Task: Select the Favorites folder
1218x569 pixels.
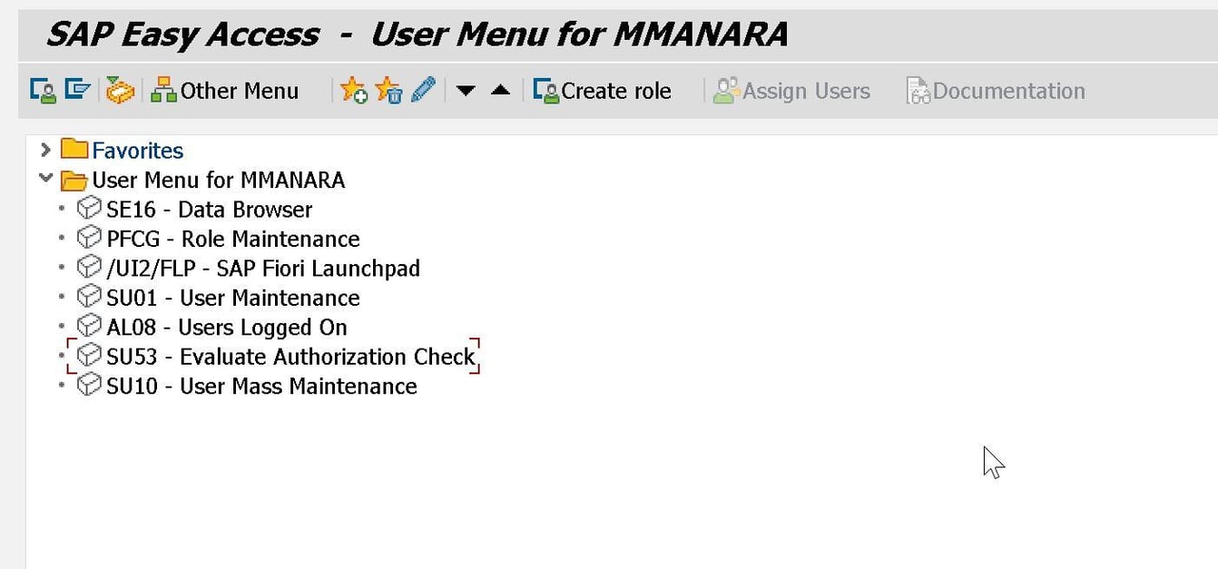Action: [x=122, y=150]
